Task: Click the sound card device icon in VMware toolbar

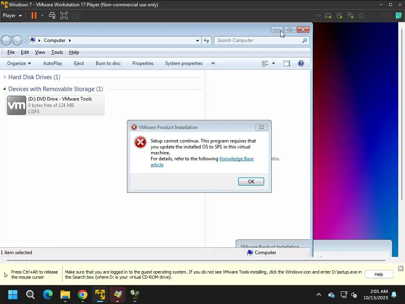Action: [x=373, y=15]
